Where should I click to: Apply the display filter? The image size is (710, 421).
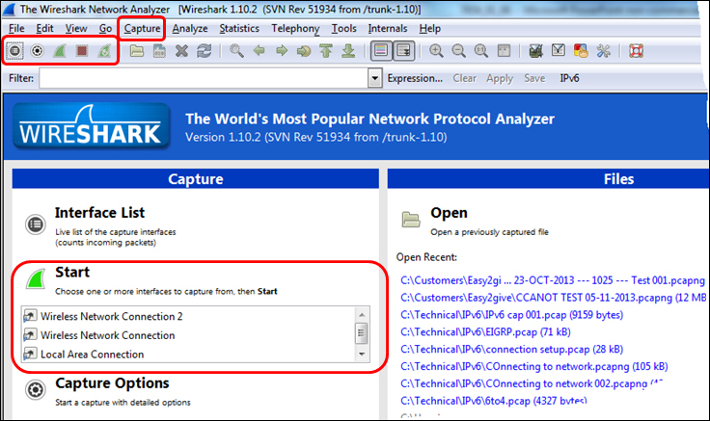(500, 79)
